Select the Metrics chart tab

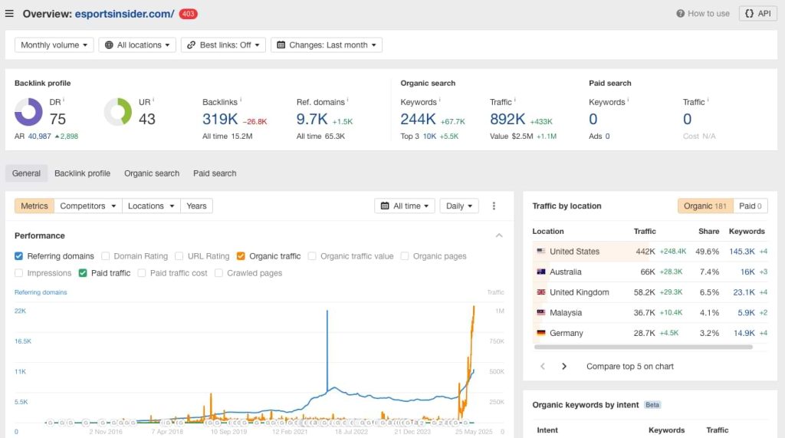point(34,206)
